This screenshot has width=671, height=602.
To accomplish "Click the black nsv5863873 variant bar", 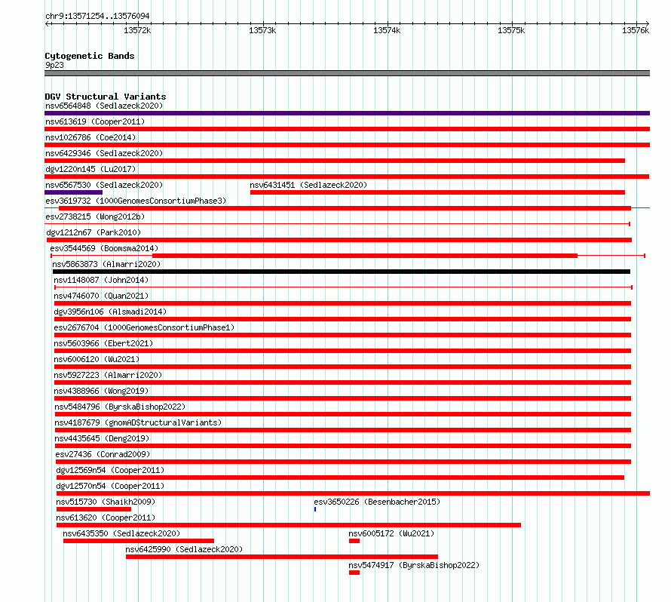I will coord(342,272).
